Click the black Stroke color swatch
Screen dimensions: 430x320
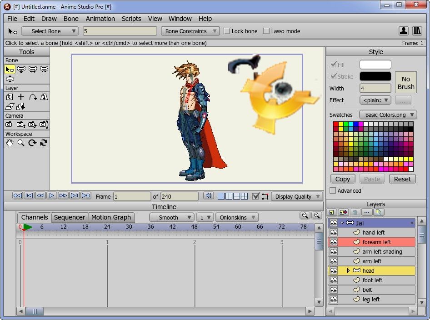click(x=375, y=76)
